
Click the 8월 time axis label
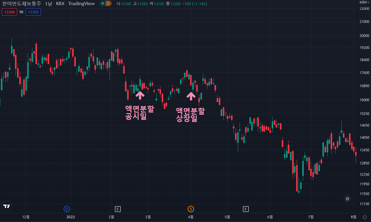[354, 217]
